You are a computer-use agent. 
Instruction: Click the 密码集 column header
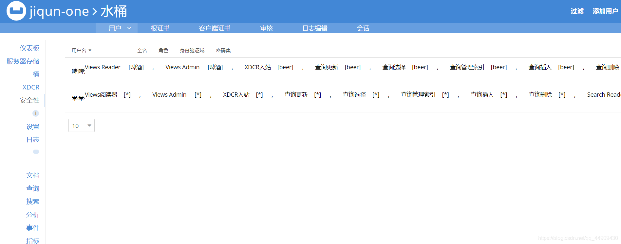coord(223,50)
